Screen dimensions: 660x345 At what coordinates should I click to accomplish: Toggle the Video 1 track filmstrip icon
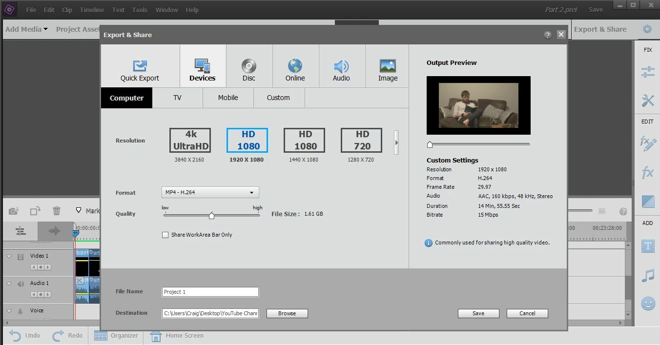click(x=21, y=256)
